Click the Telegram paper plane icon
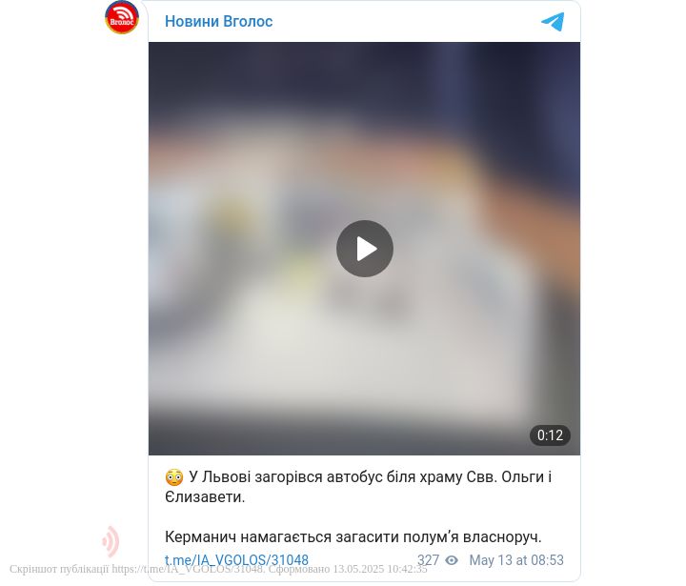 (553, 22)
